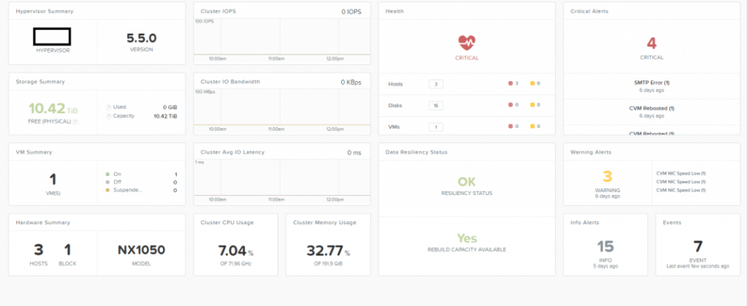Click Yes rebuild capacity available
The height and width of the screenshot is (306, 748).
coord(467,238)
